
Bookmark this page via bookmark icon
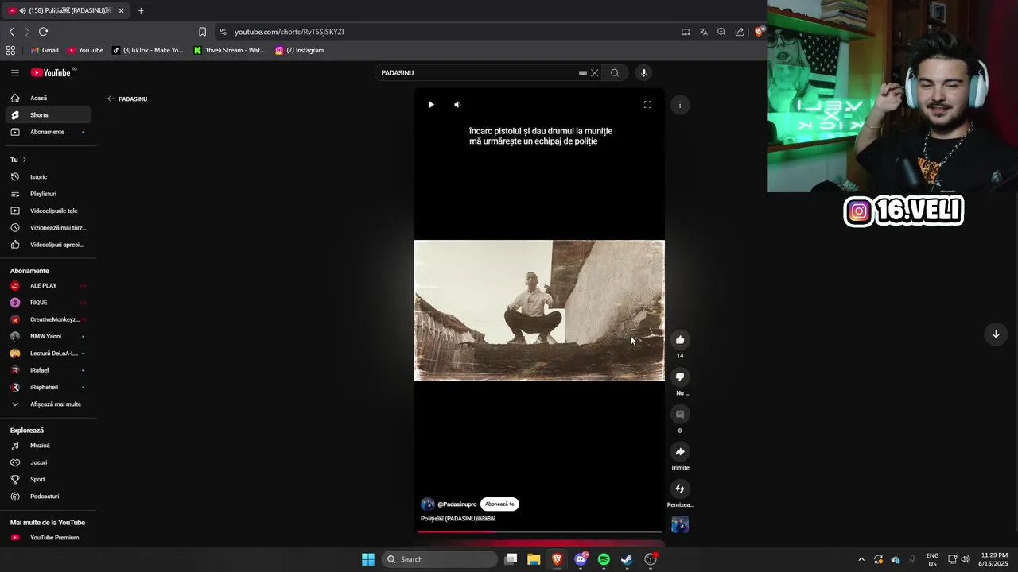pyautogui.click(x=202, y=32)
